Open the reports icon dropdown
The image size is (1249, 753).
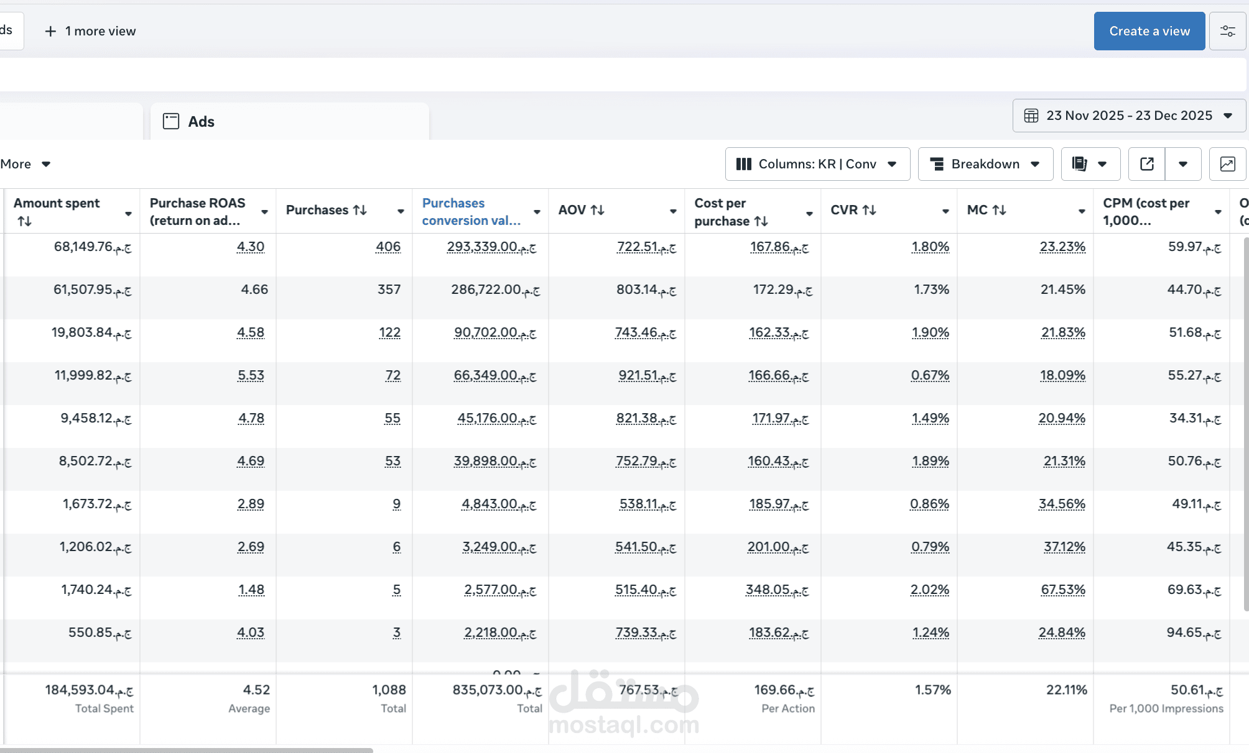click(x=1090, y=164)
